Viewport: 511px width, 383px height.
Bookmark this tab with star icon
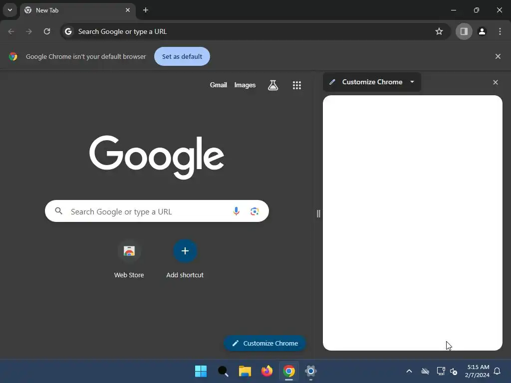pos(439,31)
